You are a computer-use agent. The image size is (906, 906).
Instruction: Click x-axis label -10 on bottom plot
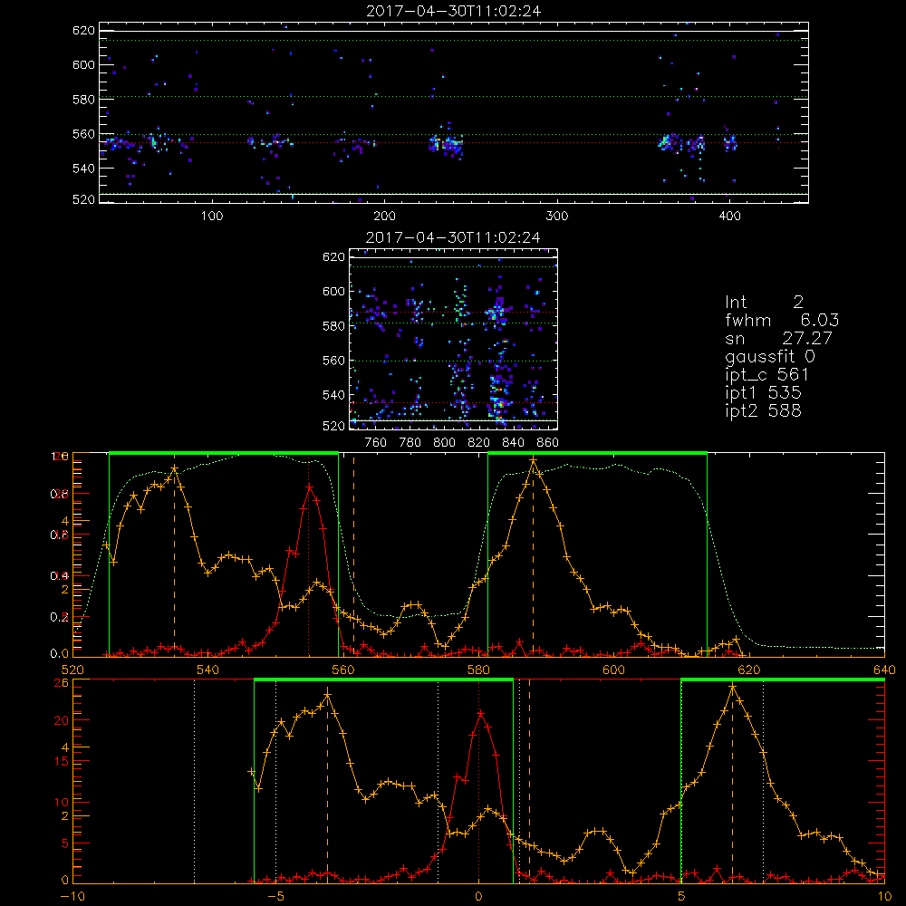(72, 896)
